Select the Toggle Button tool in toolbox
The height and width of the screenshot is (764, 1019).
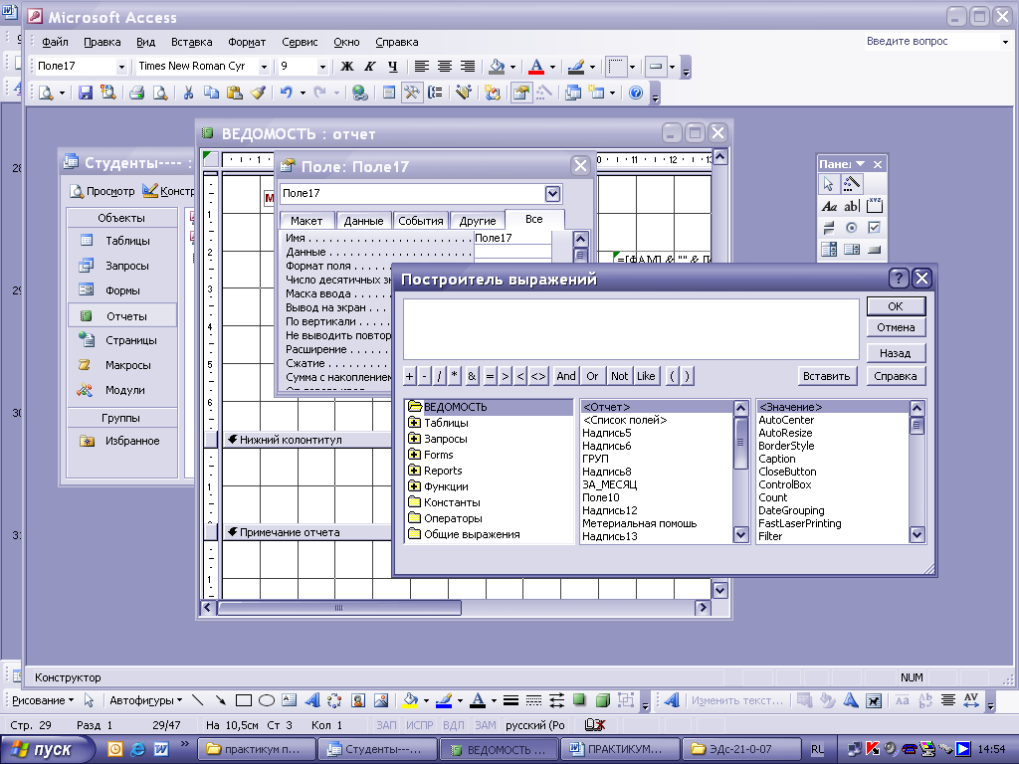[829, 228]
